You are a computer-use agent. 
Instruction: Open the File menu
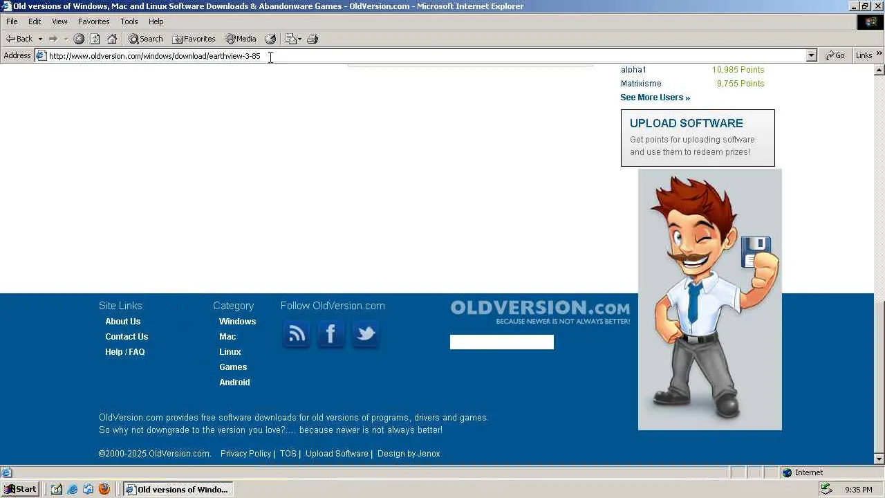(12, 21)
